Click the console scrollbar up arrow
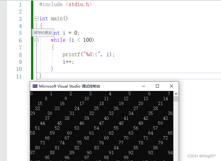 point(176,94)
